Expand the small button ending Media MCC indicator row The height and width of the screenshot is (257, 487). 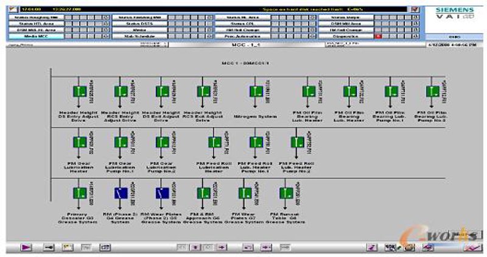tap(106, 37)
